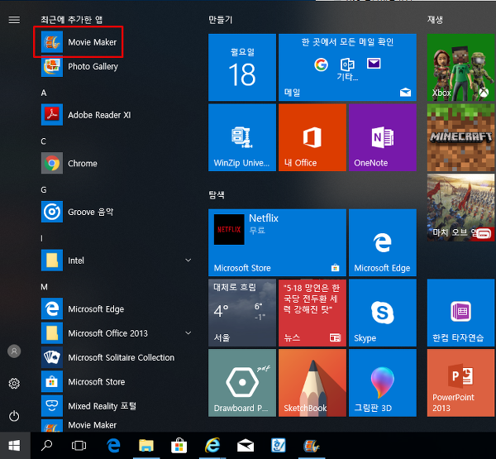The width and height of the screenshot is (496, 459).
Task: Open PowerPoint 2013 tile
Action: pos(460,383)
